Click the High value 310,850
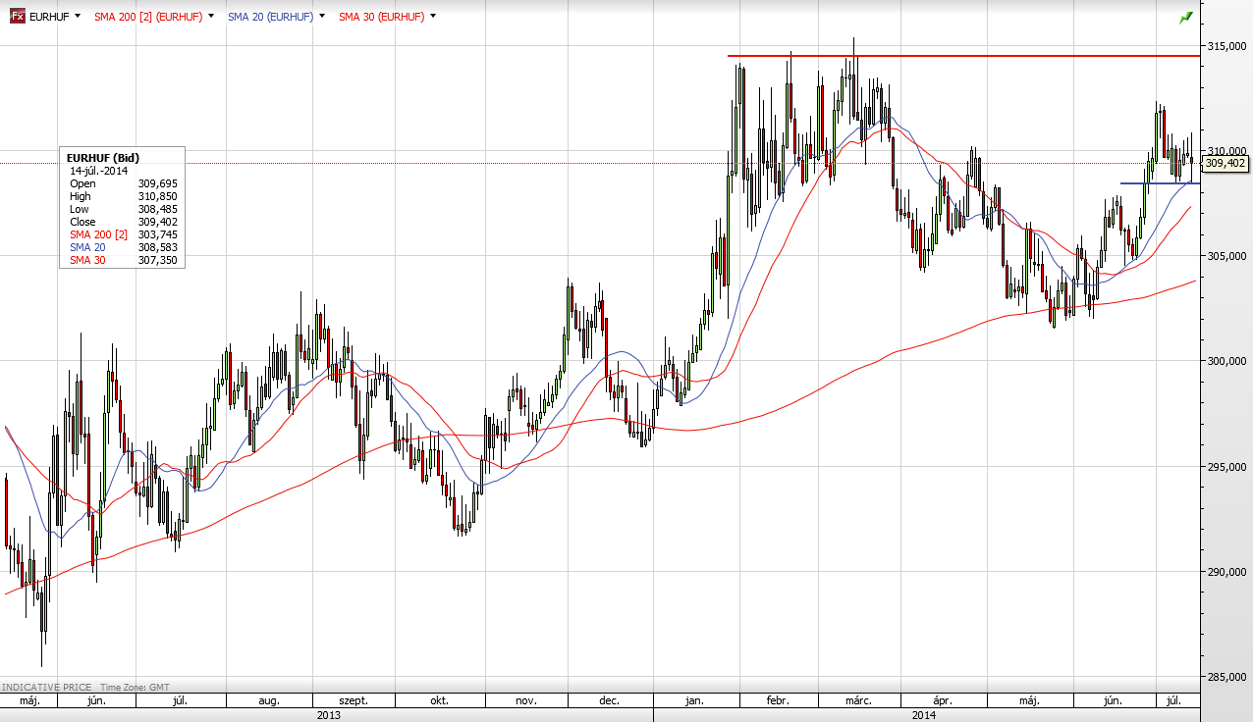This screenshot has width=1253, height=722. (158, 196)
